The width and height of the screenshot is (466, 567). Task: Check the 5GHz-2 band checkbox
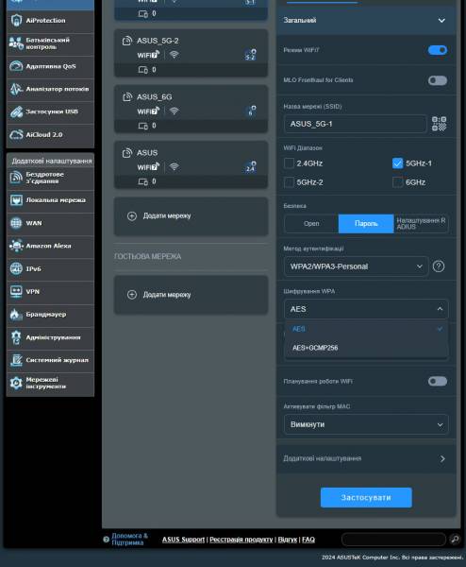click(289, 182)
